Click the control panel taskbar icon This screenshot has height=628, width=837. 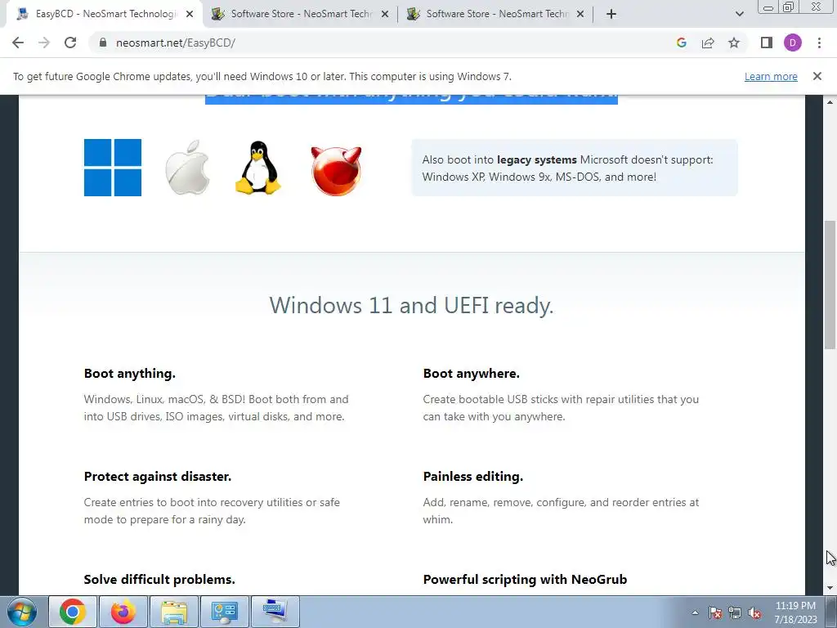tap(224, 612)
